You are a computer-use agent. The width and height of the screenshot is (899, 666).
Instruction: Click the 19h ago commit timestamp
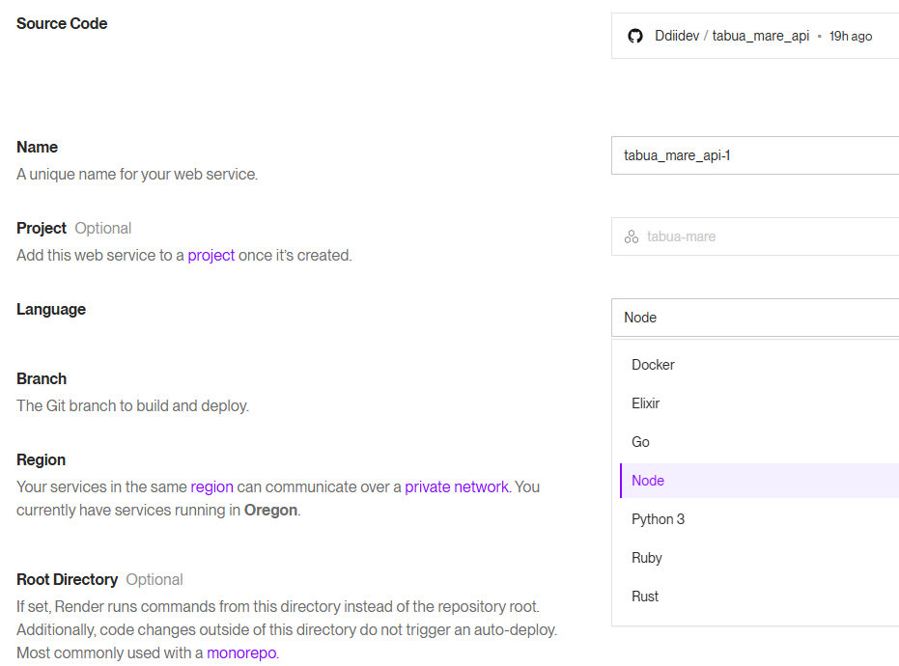851,36
